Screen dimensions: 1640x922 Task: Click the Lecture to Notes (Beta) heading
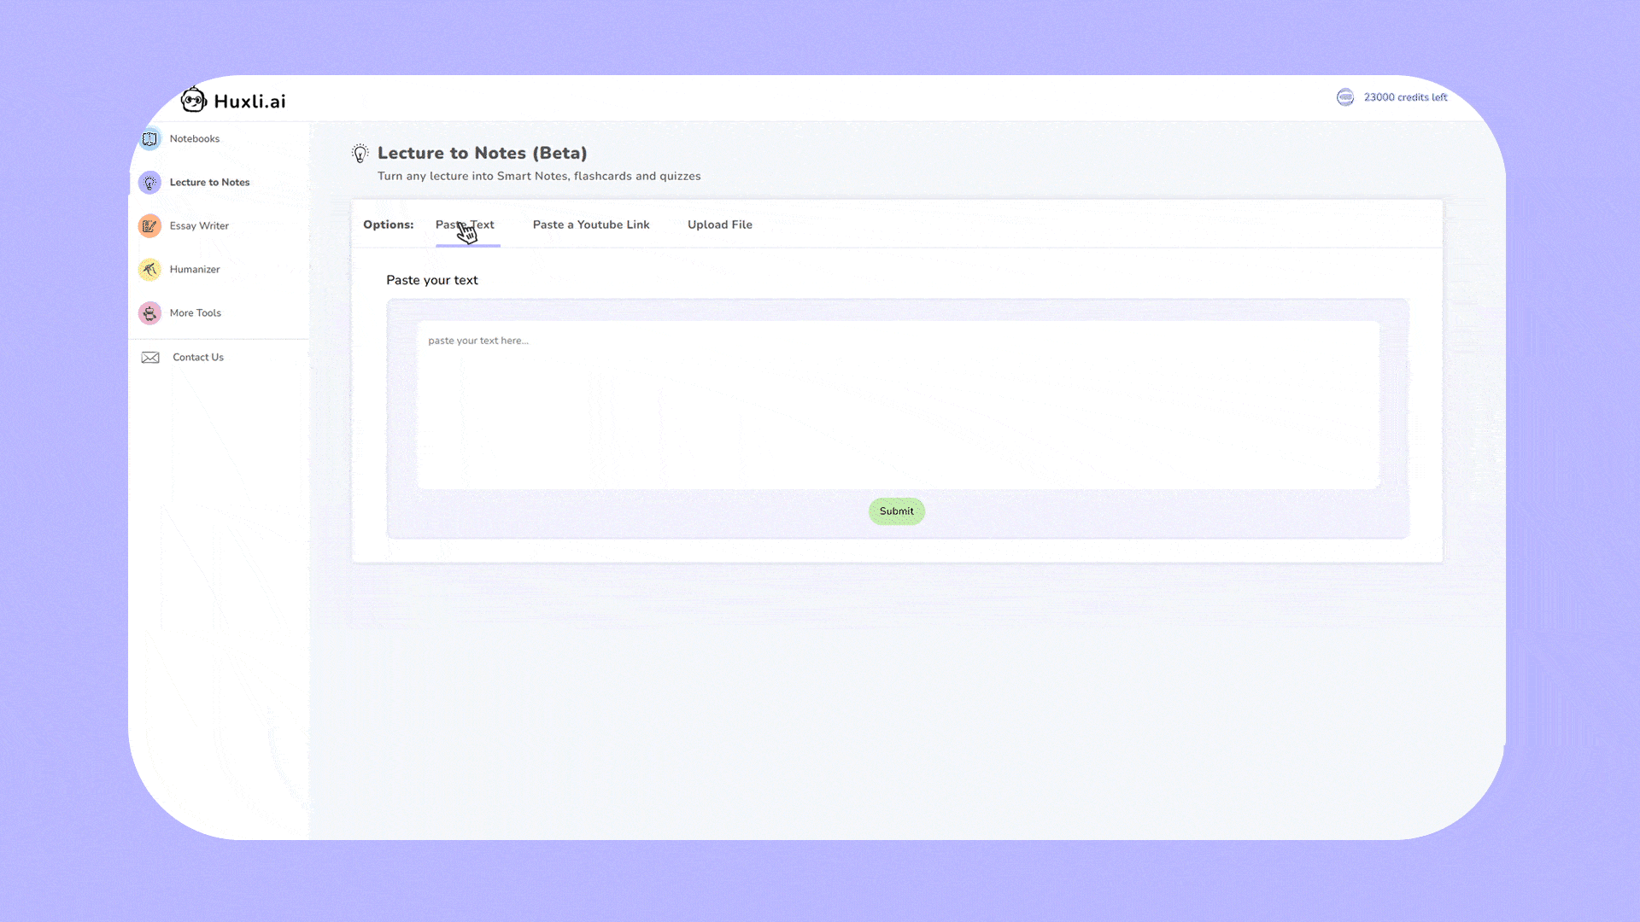point(483,153)
